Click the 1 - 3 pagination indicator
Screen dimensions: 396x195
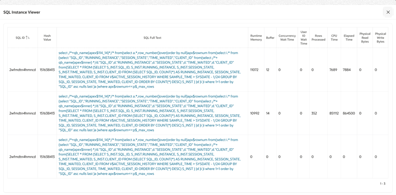point(382,184)
